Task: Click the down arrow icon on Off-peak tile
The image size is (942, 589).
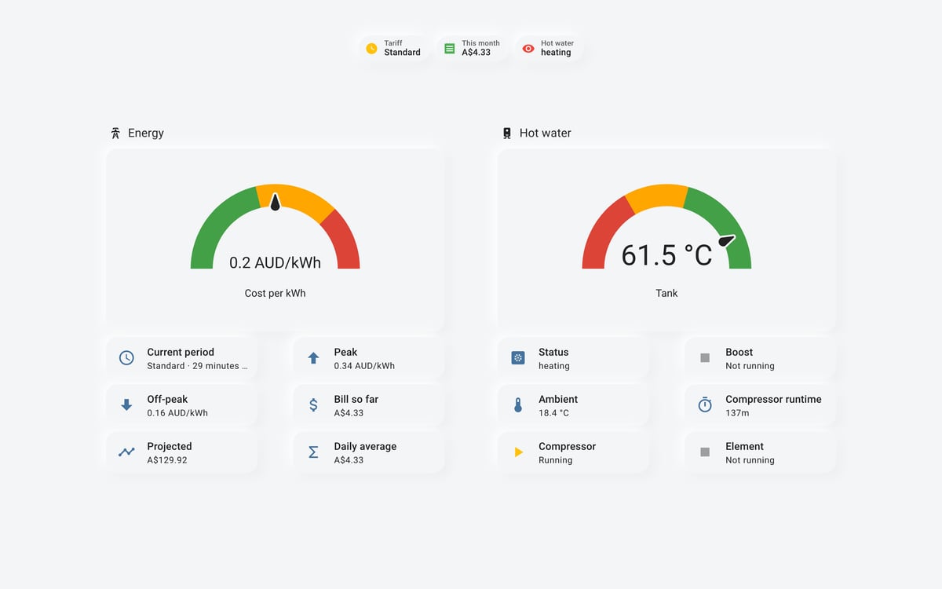Action: (x=126, y=405)
